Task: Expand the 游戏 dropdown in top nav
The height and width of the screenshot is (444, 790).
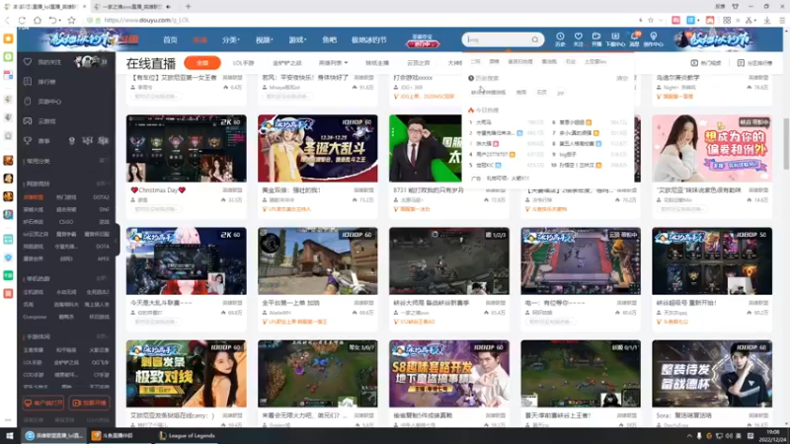Action: pyautogui.click(x=298, y=39)
